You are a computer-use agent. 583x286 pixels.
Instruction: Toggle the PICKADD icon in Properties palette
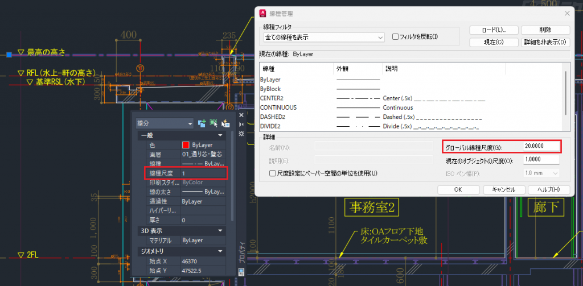coord(202,123)
